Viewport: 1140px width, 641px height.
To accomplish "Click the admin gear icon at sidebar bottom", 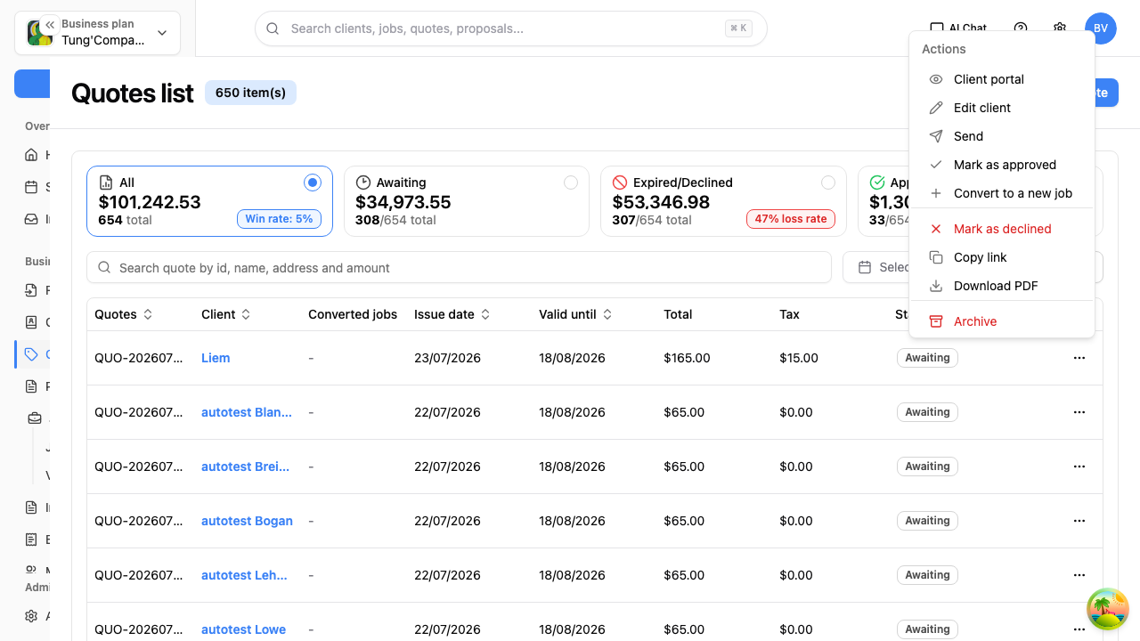I will tap(31, 616).
